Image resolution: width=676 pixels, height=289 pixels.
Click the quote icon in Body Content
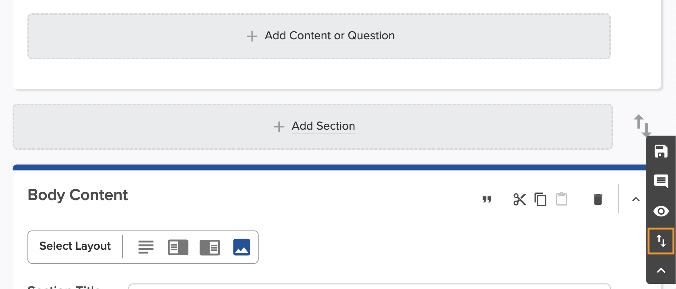(487, 199)
